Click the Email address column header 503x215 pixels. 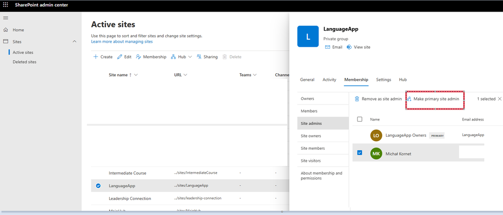pyautogui.click(x=473, y=120)
